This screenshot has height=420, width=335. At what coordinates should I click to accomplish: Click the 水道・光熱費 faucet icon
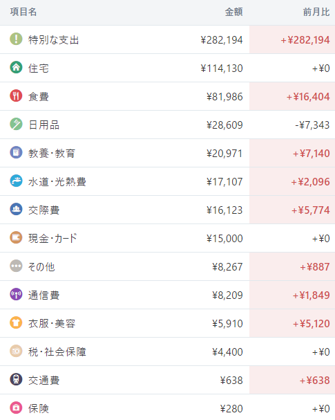[16, 181]
